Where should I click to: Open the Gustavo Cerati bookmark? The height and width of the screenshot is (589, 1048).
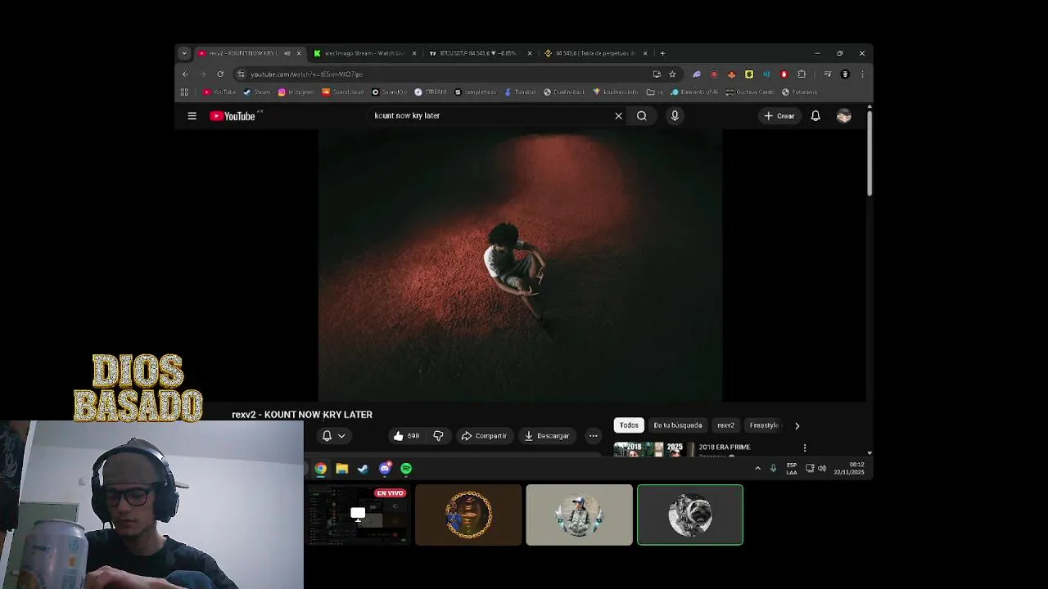tap(750, 92)
